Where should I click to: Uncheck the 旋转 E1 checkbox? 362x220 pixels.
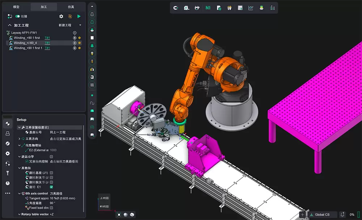pyautogui.click(x=51, y=187)
